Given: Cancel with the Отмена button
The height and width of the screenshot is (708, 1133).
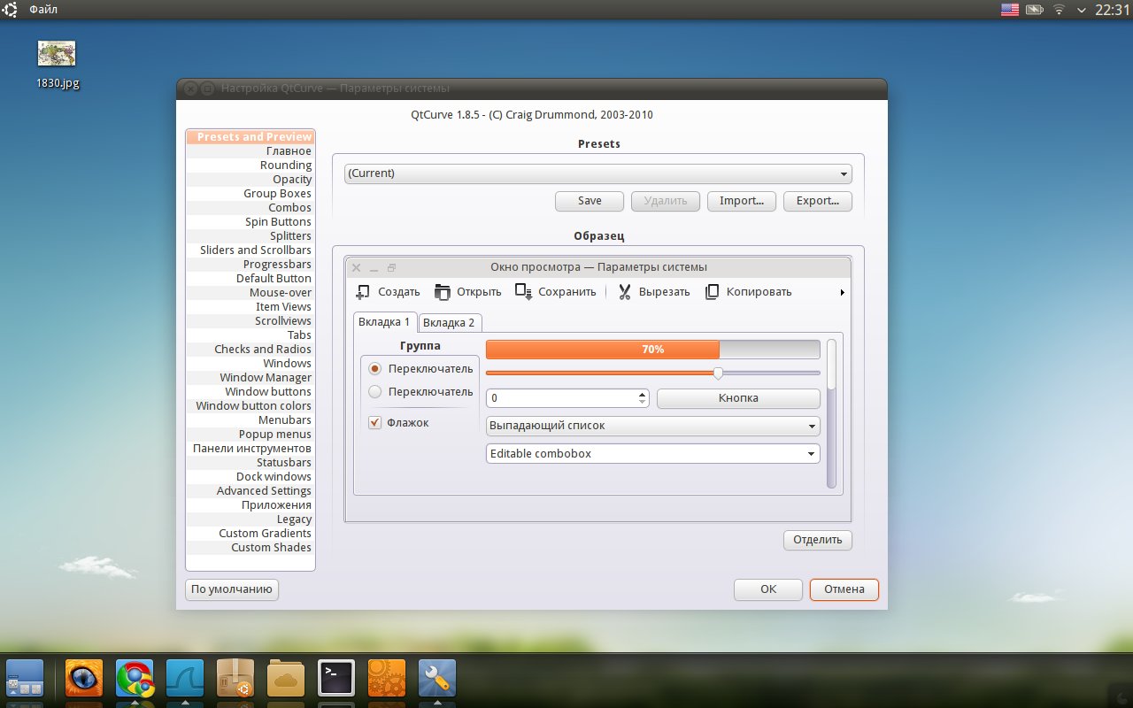Looking at the screenshot, I should [844, 589].
